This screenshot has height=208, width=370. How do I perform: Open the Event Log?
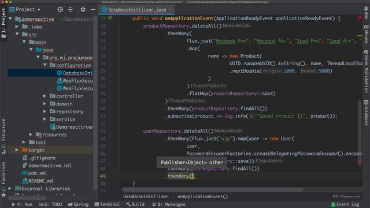345,205
